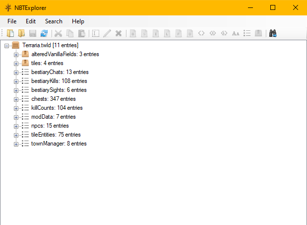Expand the killCounts node
This screenshot has height=225, width=307.
pyautogui.click(x=16, y=109)
